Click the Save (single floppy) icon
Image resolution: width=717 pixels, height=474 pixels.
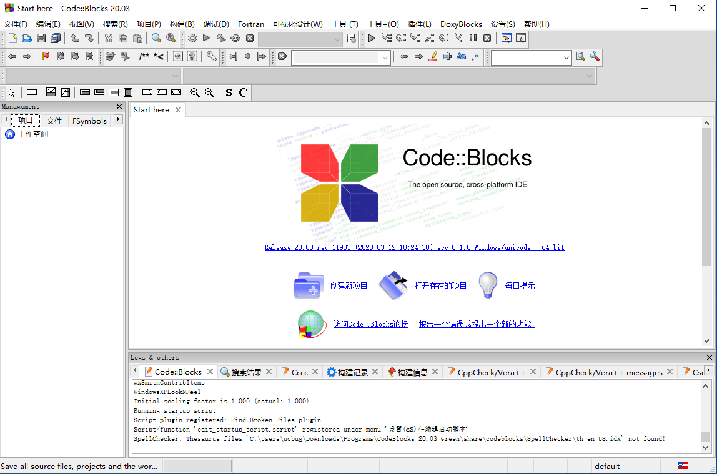click(41, 38)
